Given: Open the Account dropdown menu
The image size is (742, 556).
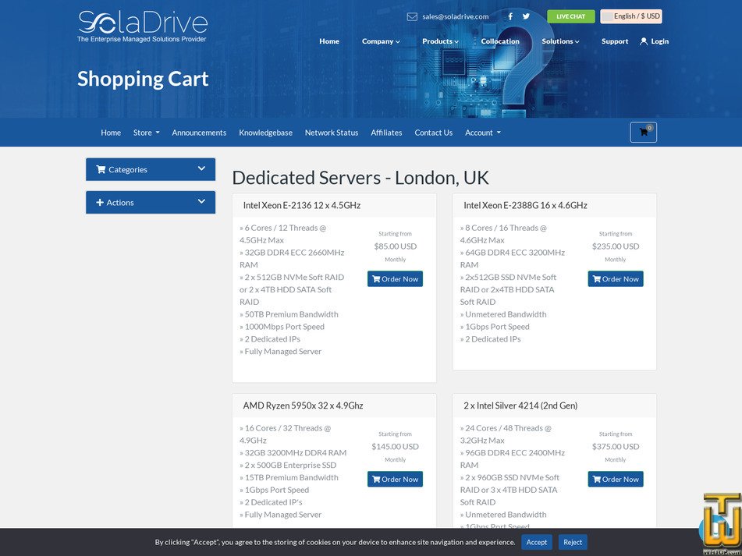Looking at the screenshot, I should (x=483, y=133).
